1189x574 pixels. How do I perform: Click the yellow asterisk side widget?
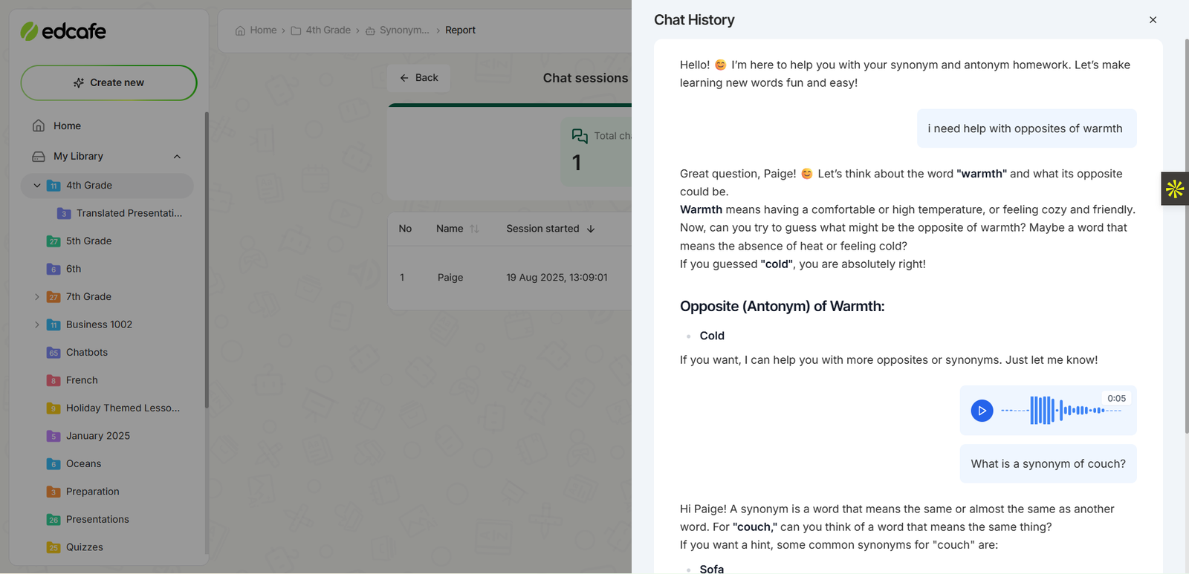click(1174, 189)
